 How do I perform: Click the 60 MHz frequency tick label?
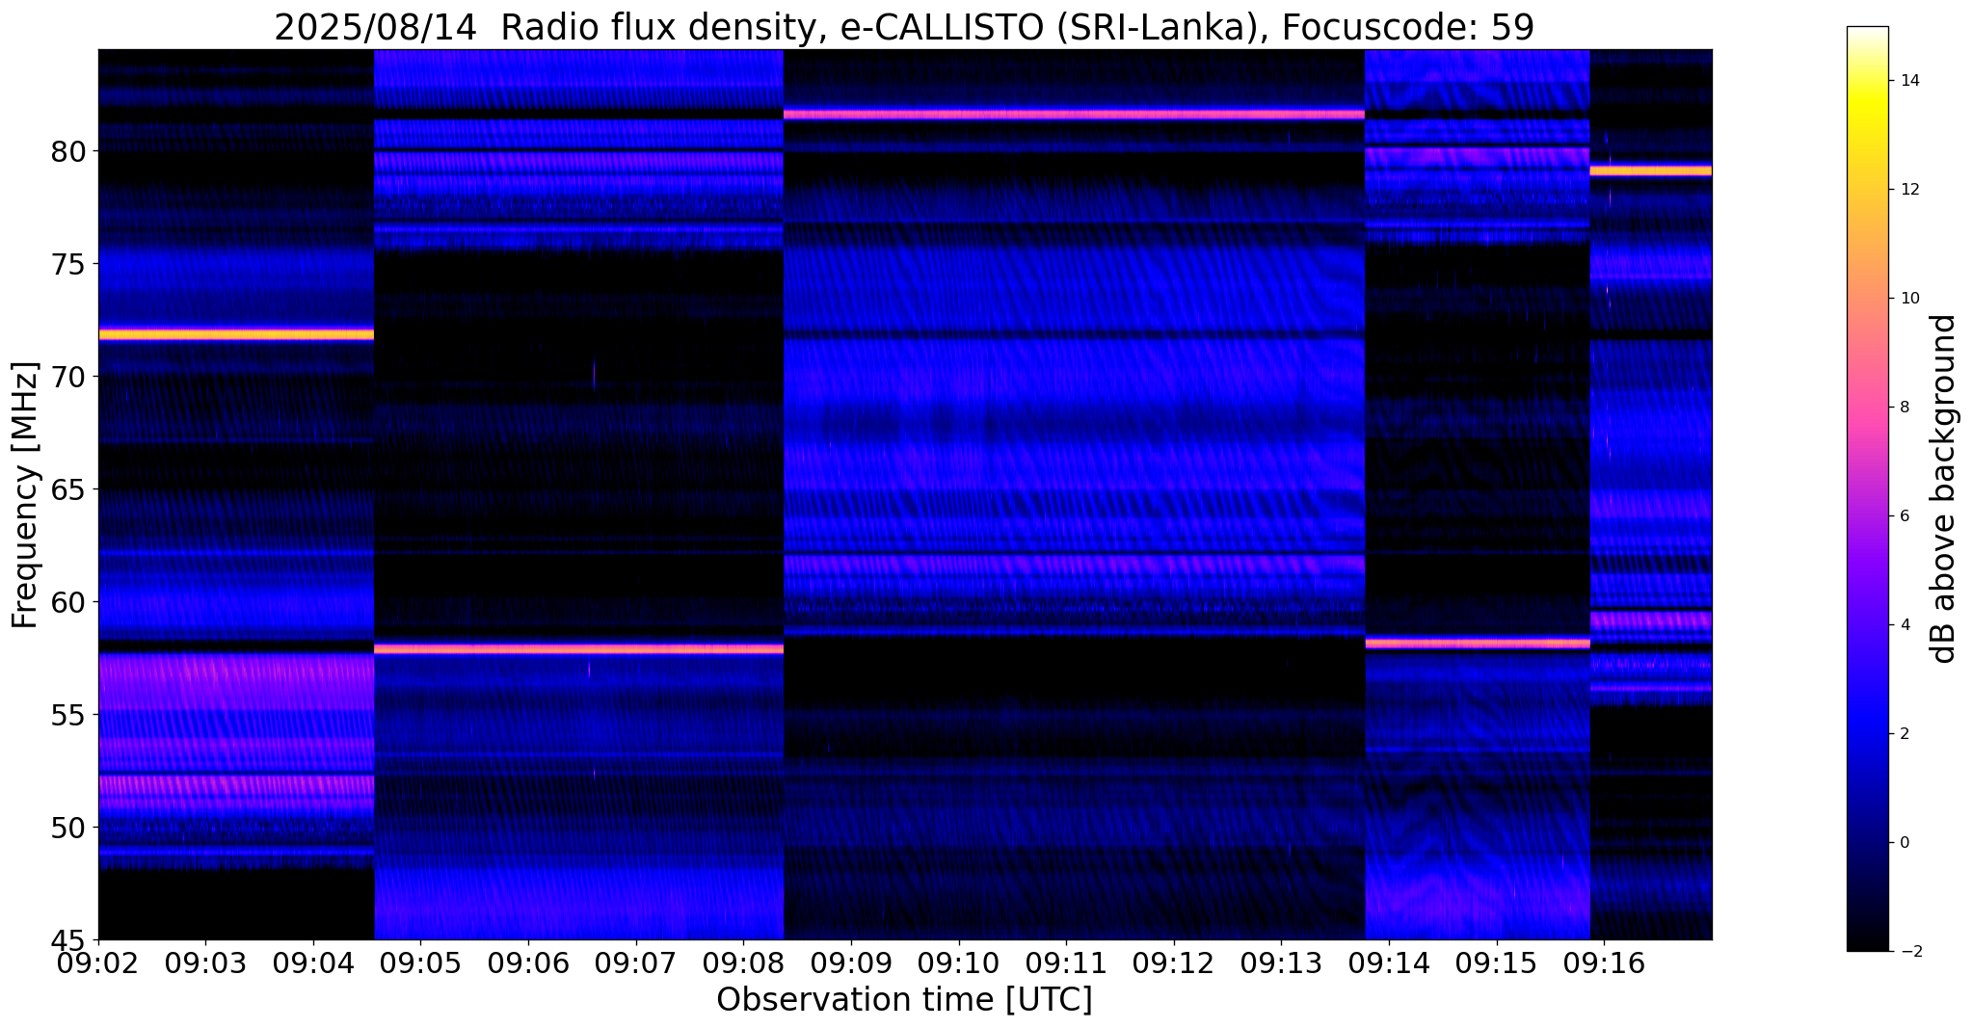[x=67, y=602]
